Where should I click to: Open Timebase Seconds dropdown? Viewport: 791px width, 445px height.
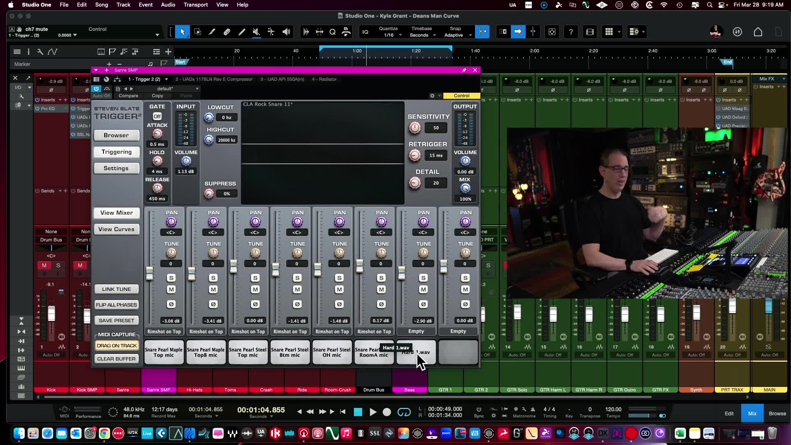pos(434,35)
